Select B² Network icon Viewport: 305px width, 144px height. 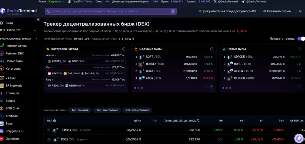tap(2, 86)
